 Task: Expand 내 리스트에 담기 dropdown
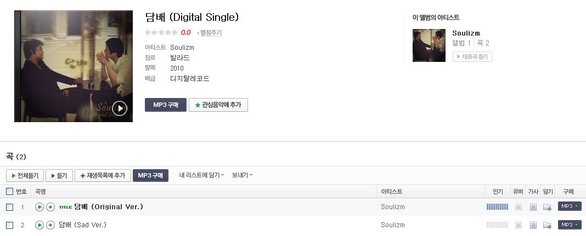201,175
